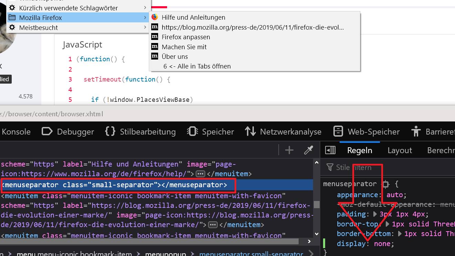The height and width of the screenshot is (256, 455).
Task: Click the Netzwerkanalyse arrows icon
Action: [250, 131]
